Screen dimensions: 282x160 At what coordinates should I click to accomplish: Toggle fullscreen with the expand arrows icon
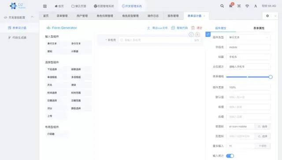pyautogui.click(x=239, y=6)
